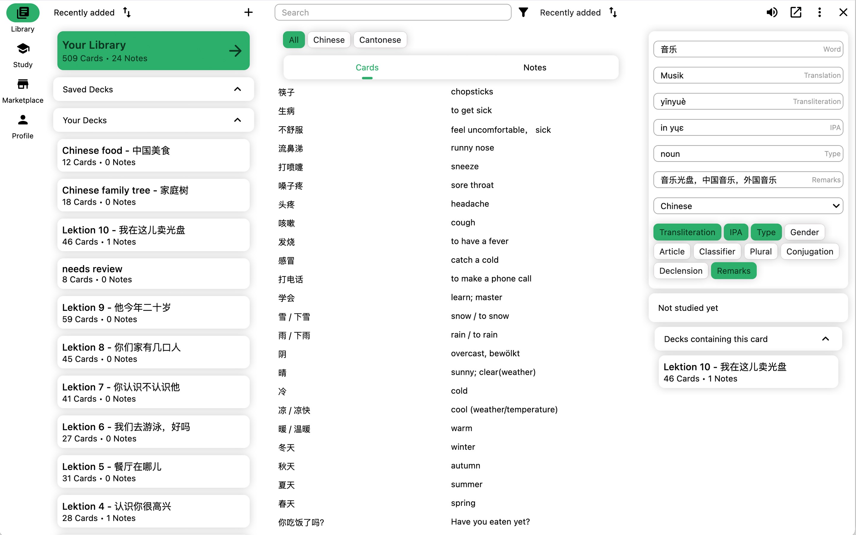
Task: Switch to the Cards tab
Action: (367, 67)
